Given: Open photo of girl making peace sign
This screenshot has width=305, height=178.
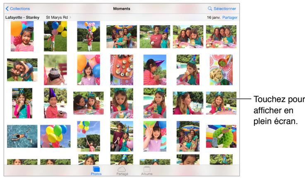Looking at the screenshot, I should click(155, 136).
